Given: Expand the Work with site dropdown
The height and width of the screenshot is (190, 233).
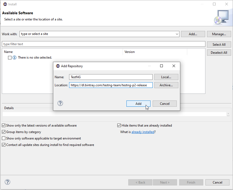Looking at the screenshot, I should coord(177,34).
